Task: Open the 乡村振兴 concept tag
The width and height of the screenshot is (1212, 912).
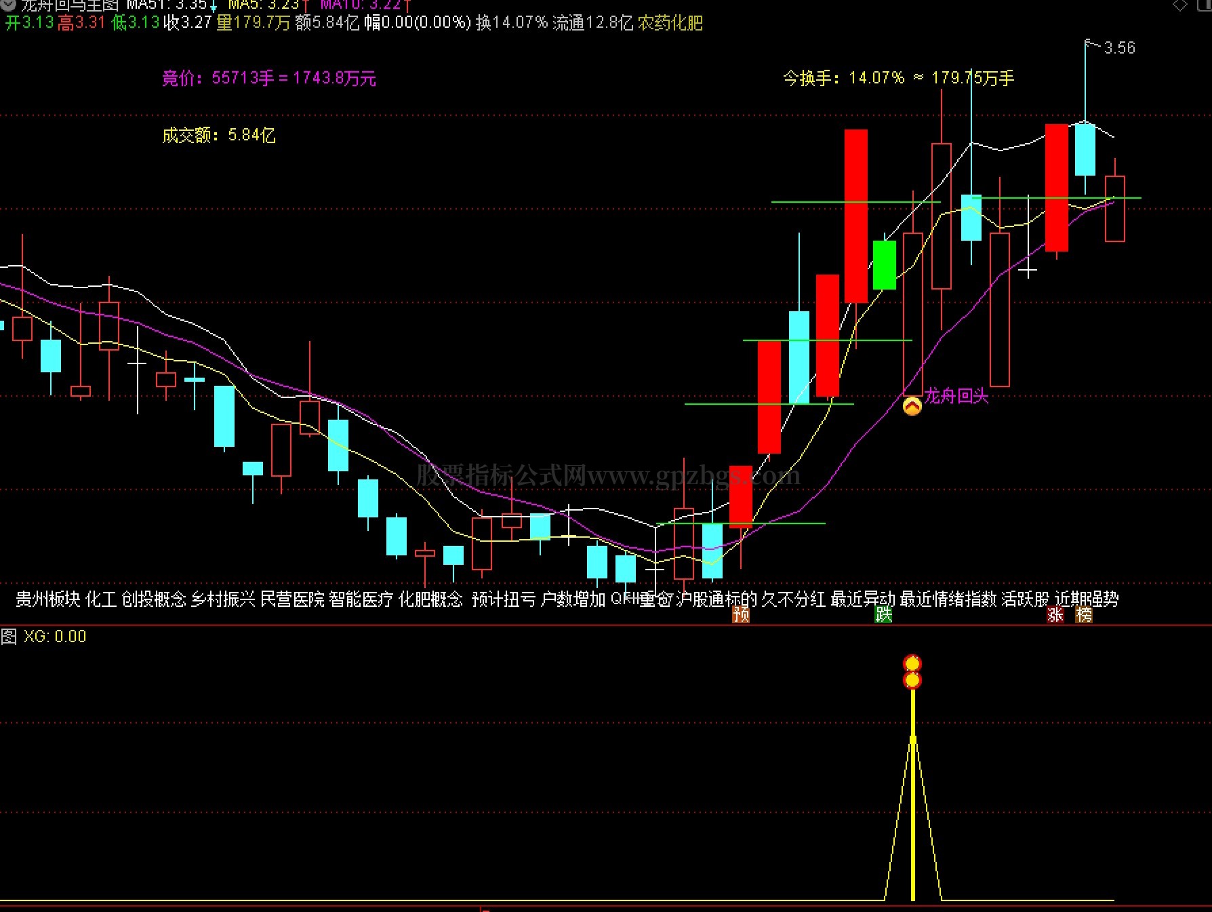Action: tap(223, 599)
